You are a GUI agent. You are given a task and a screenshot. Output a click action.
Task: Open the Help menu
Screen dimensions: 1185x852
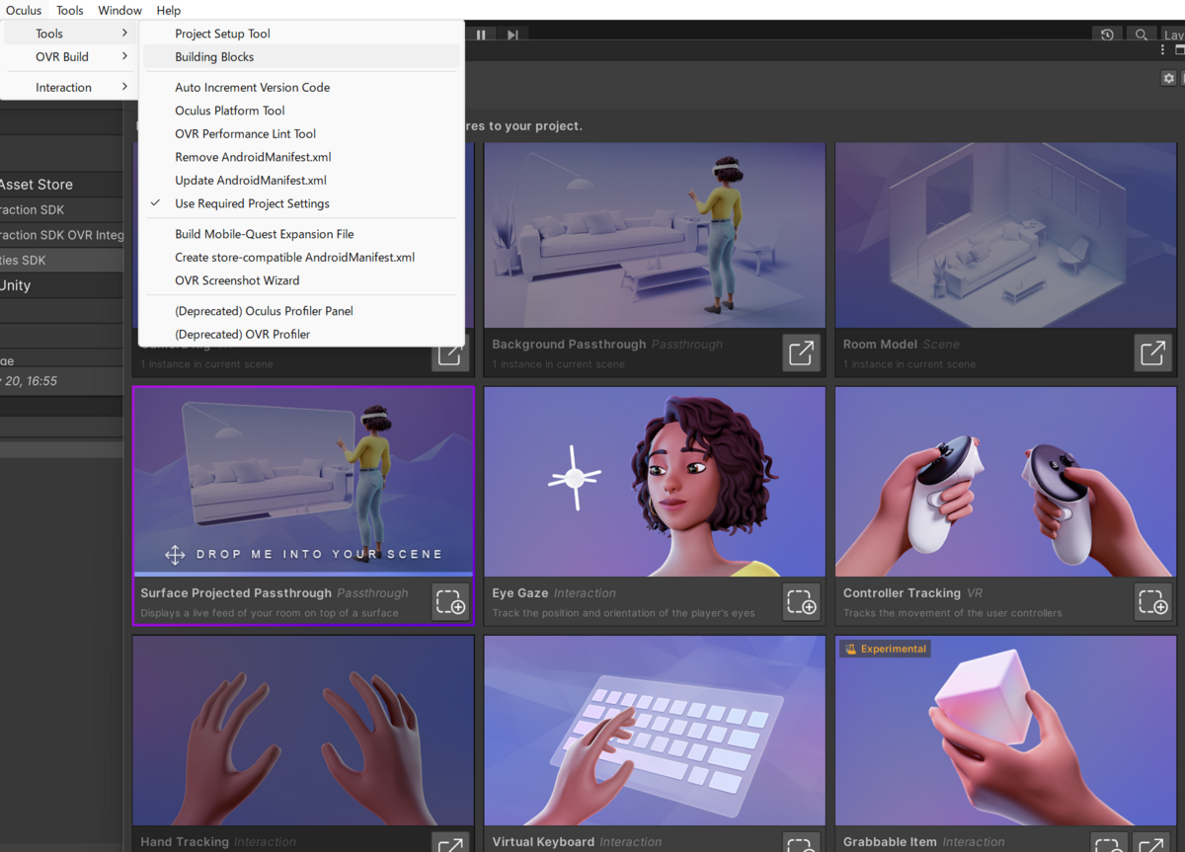click(x=169, y=10)
